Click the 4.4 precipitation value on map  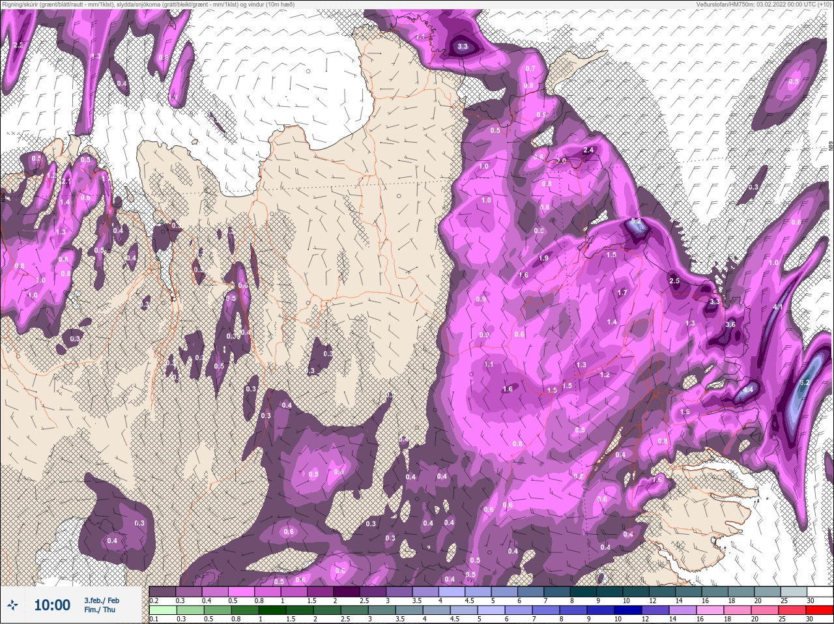pos(748,390)
